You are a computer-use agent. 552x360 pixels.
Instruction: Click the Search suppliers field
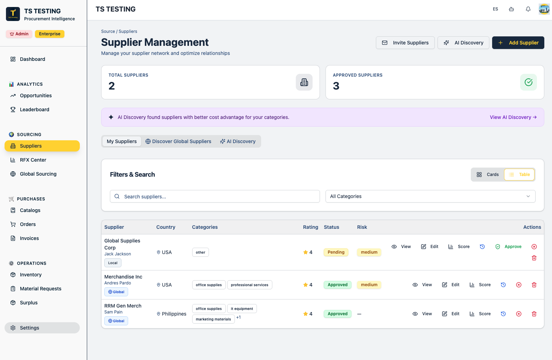[215, 196]
